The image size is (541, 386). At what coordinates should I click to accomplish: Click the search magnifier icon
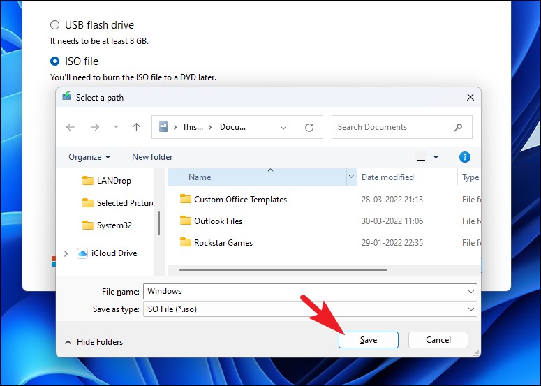(458, 127)
